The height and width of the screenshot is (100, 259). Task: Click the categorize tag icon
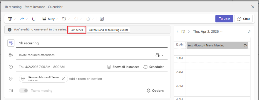pos(76,19)
